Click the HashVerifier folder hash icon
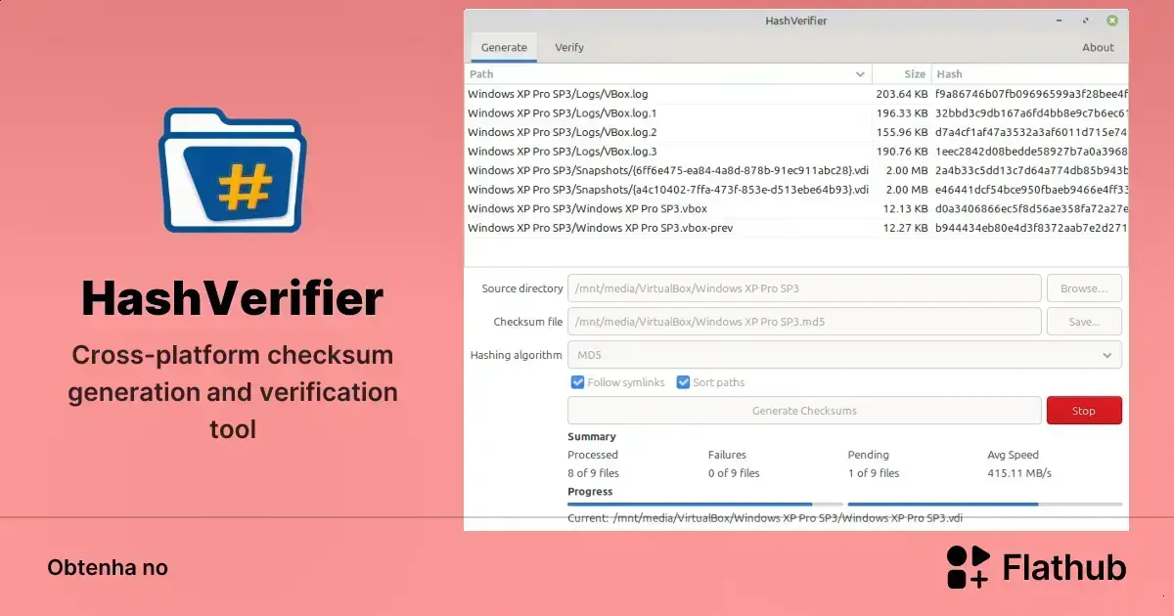Image resolution: width=1174 pixels, height=616 pixels. click(x=232, y=170)
